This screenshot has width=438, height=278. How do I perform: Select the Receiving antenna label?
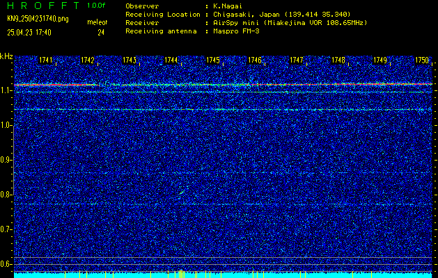[161, 31]
